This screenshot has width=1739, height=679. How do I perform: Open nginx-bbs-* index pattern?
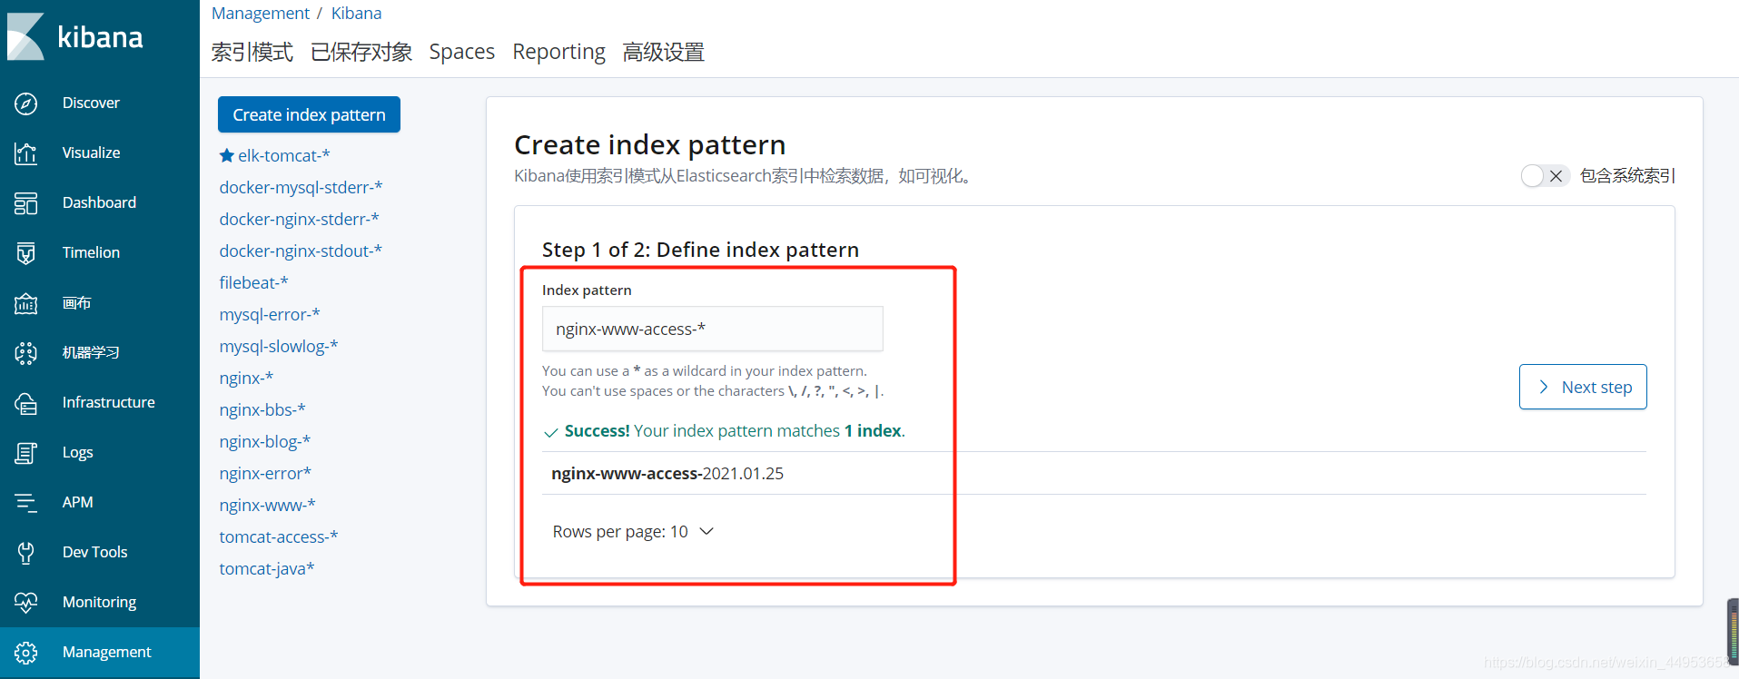pos(262,409)
